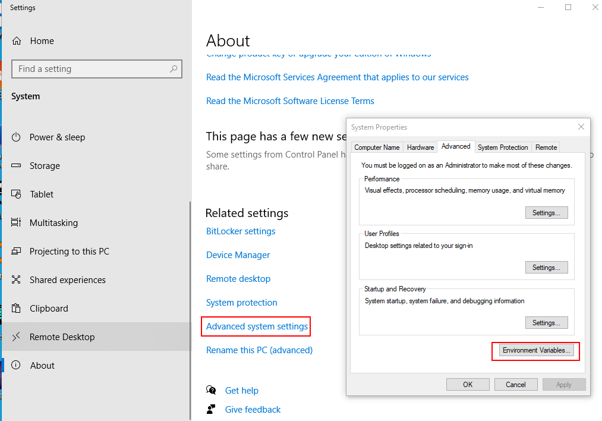Screen dimensions: 602x421
Task: Select the Remote tab
Action: point(545,147)
